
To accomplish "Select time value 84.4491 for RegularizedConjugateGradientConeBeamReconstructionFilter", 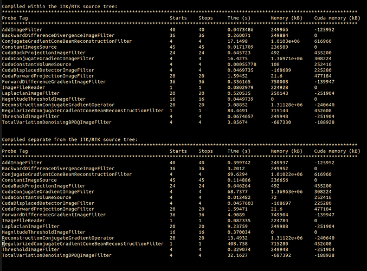I will pos(237,111).
